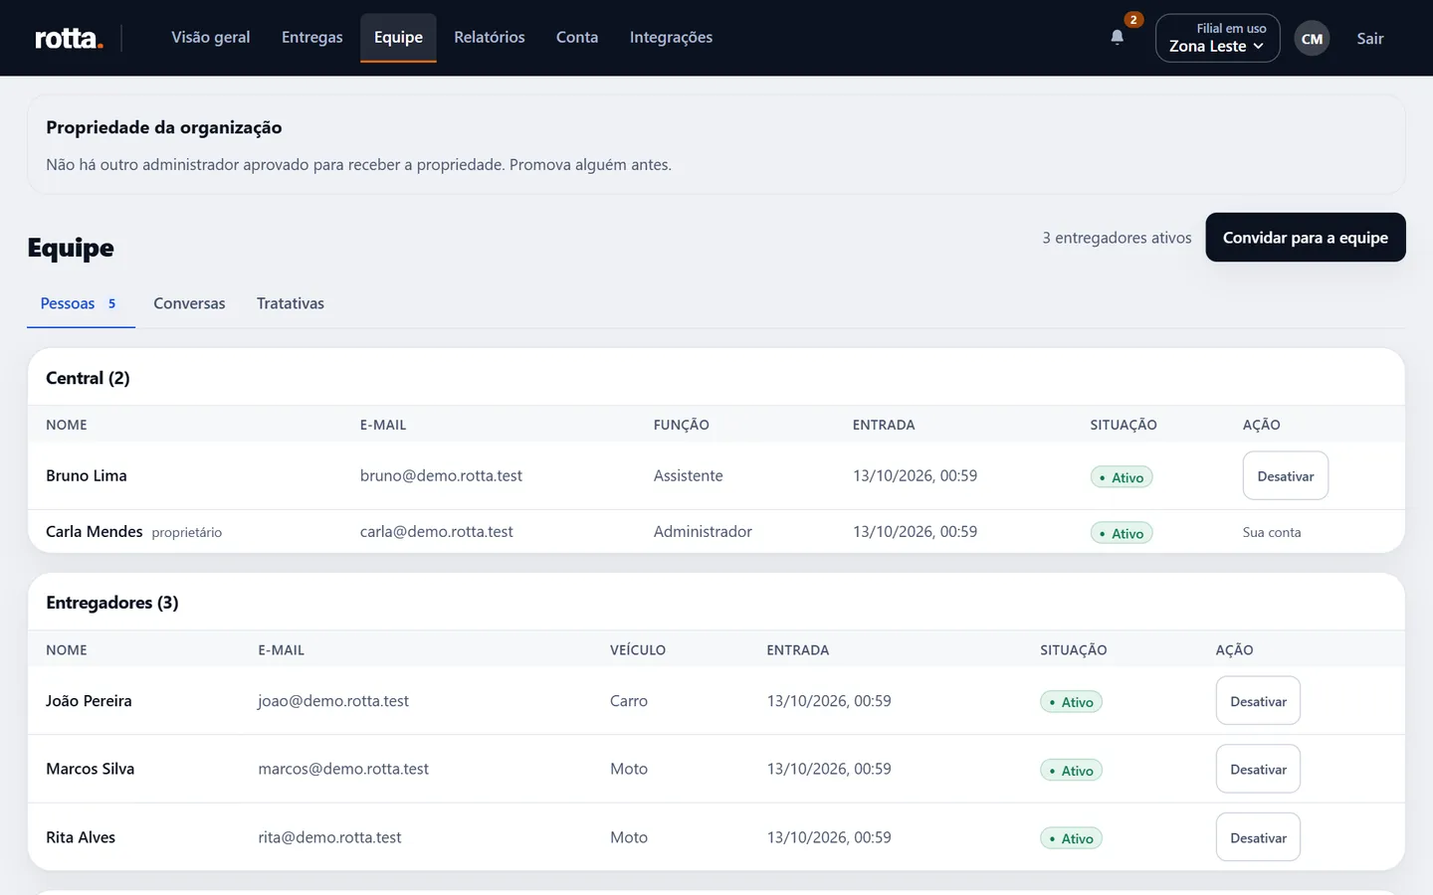Open the Entregas navigation item
The width and height of the screenshot is (1433, 895).
(311, 37)
